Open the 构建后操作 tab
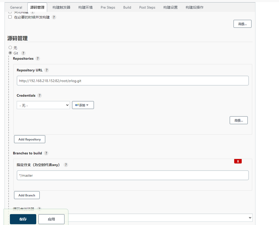The width and height of the screenshot is (279, 225). [194, 7]
